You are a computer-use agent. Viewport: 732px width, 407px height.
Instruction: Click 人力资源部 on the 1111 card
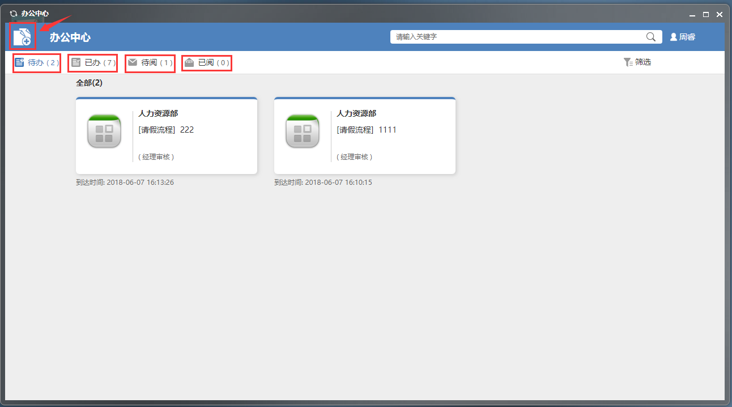356,114
